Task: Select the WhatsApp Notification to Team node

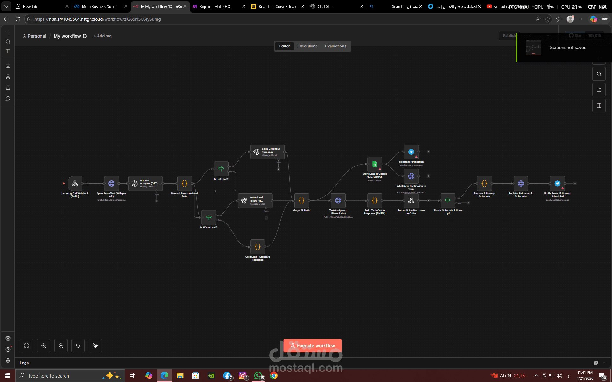Action: 411,176
